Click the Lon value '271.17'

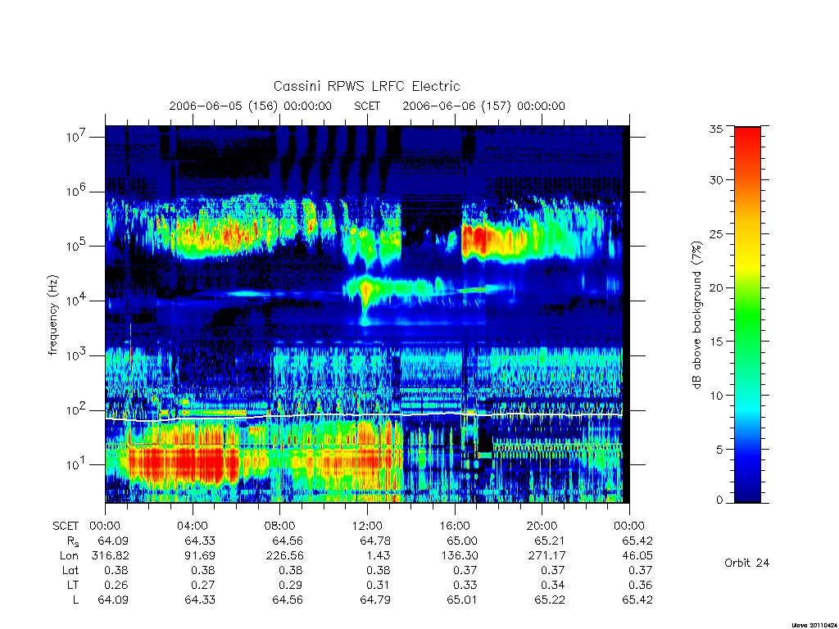click(x=546, y=556)
